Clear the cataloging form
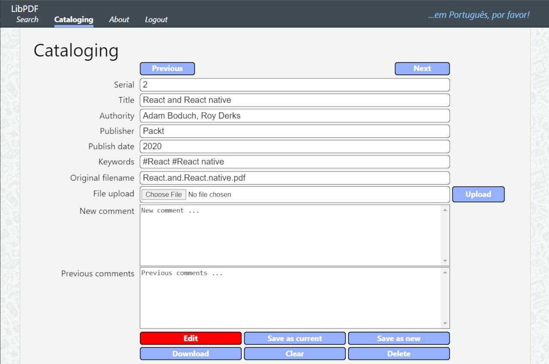The height and width of the screenshot is (364, 549). click(295, 354)
